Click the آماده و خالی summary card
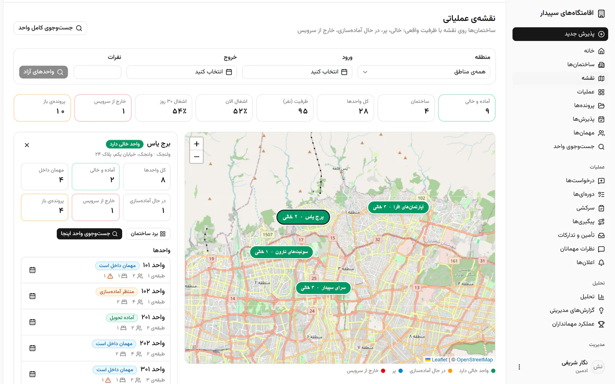The image size is (615, 384). tap(467, 108)
